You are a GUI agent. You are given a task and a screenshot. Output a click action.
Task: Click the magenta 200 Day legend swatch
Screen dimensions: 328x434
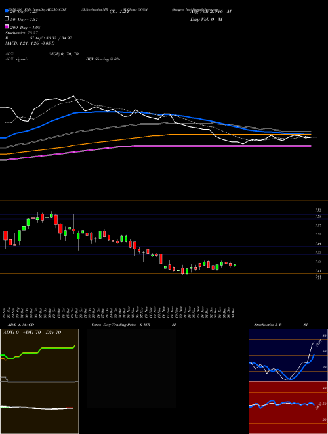(x=7, y=26)
